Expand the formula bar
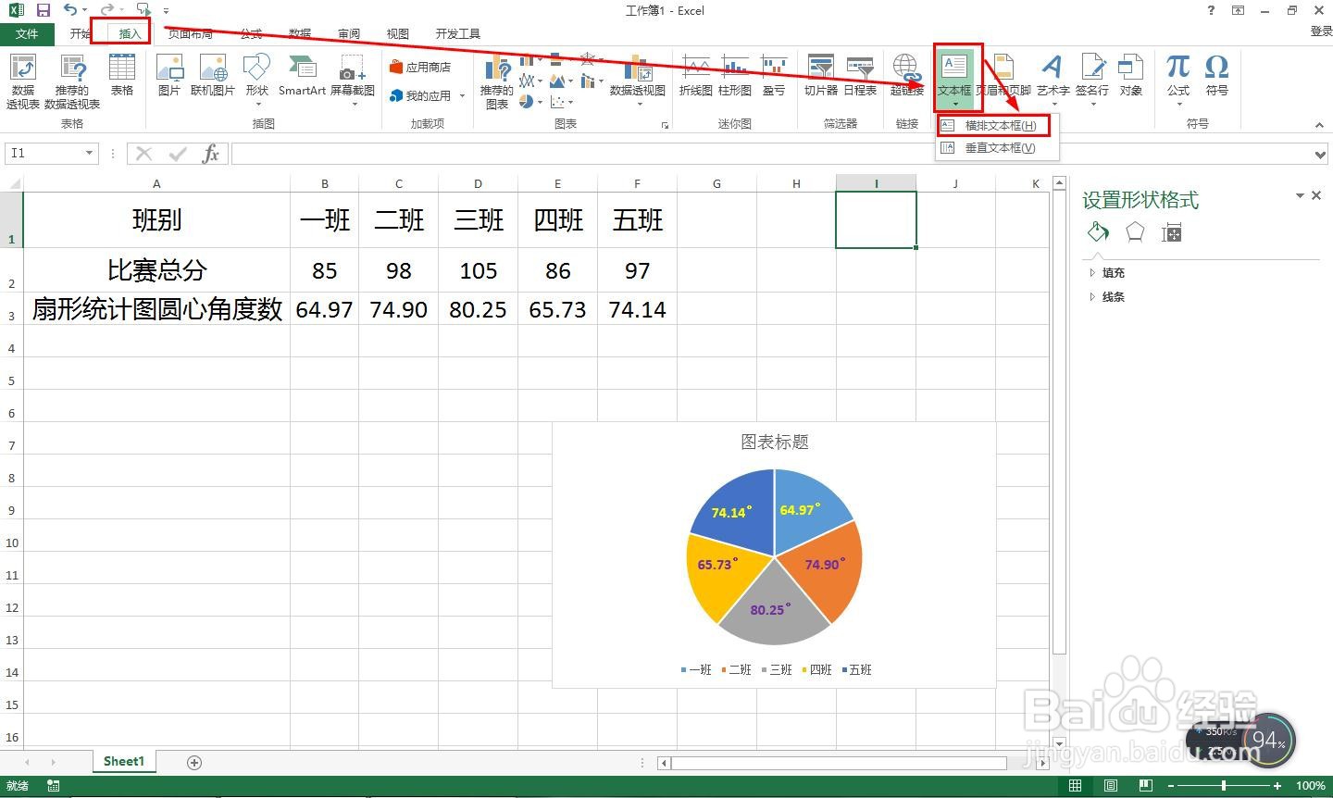The height and width of the screenshot is (798, 1333). 1322,154
